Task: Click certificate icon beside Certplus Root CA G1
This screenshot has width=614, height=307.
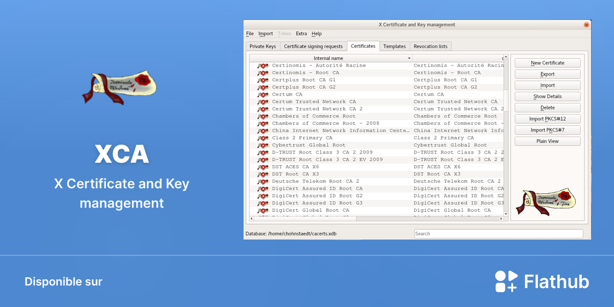Action: 263,80
